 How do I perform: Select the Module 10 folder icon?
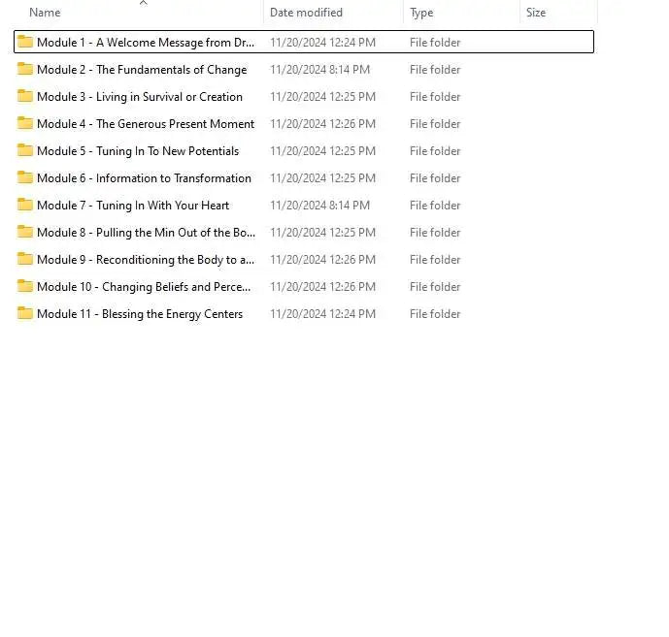pos(25,286)
